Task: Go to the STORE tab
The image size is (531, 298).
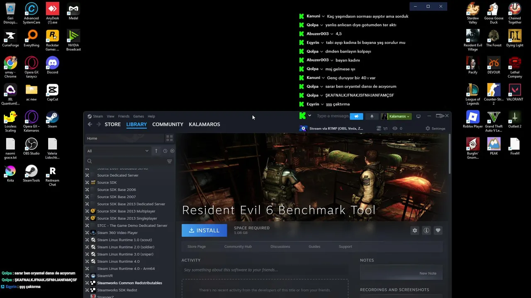Action: click(113, 124)
